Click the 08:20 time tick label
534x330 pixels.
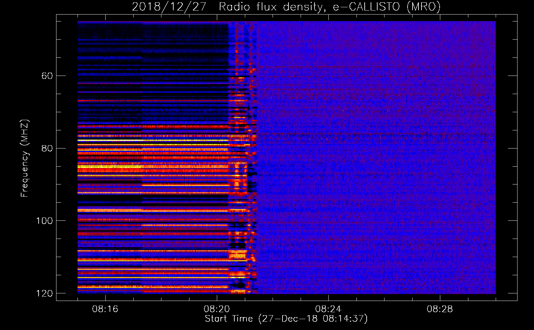(x=217, y=309)
